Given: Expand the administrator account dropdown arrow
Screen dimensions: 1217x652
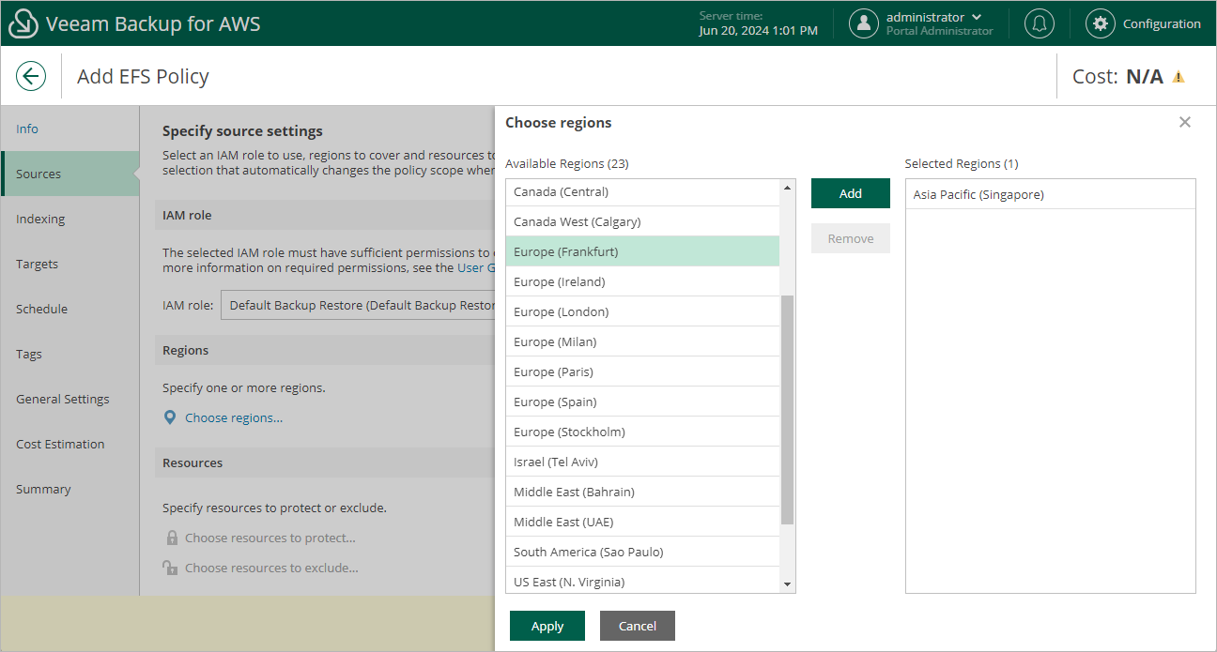Looking at the screenshot, I should click(977, 17).
